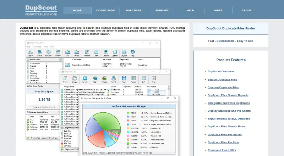
Task: Open Categorize and Filter Duplicates link
Action: coord(229,103)
